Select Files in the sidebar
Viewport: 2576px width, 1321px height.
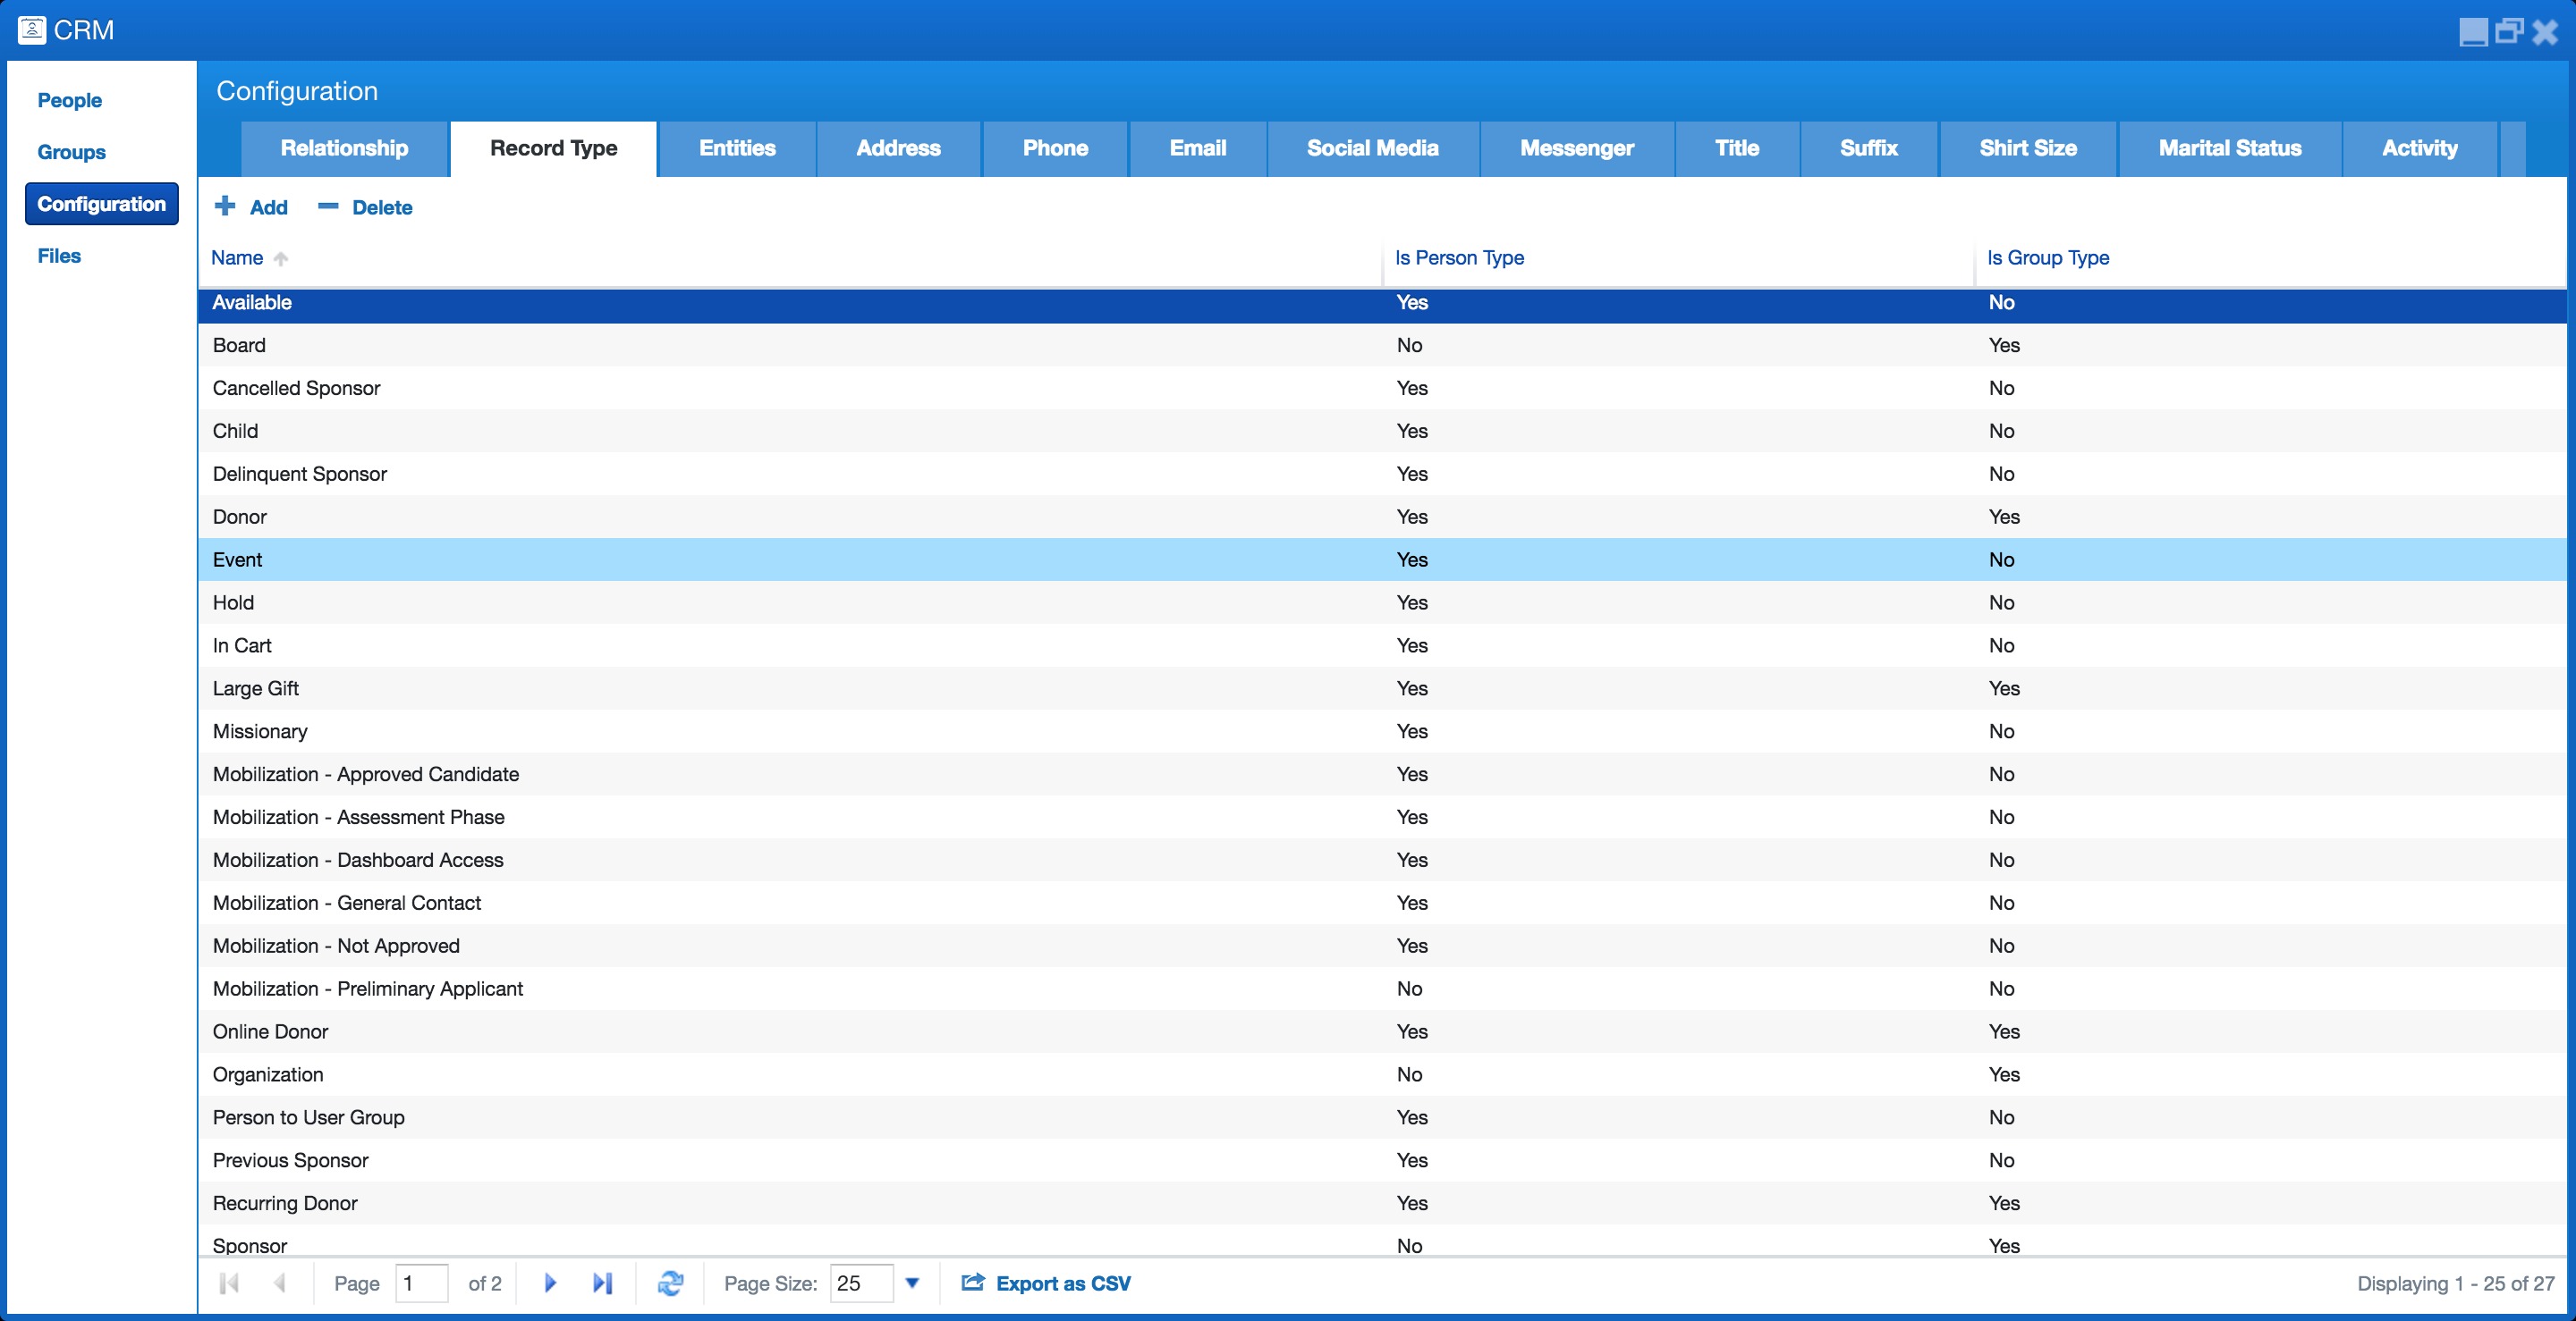point(59,256)
